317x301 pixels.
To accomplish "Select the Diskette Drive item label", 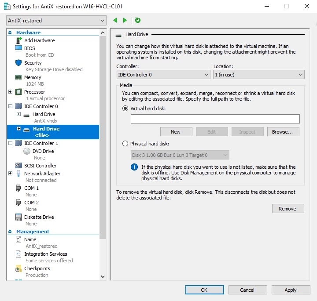I will [x=39, y=217].
